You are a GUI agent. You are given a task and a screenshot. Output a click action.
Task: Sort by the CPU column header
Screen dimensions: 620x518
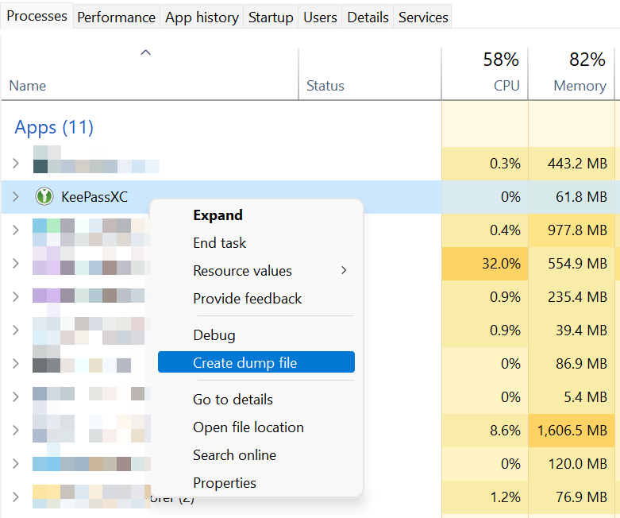[x=485, y=74]
